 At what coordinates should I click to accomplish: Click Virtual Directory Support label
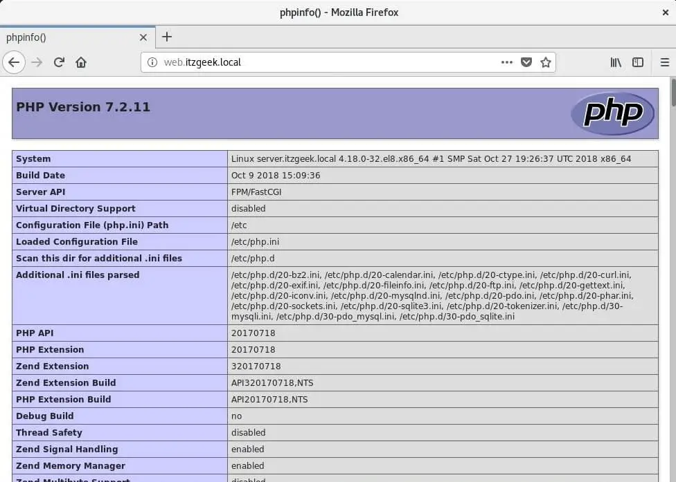pyautogui.click(x=75, y=208)
